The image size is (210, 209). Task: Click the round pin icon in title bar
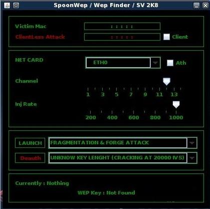pyautogui.click(x=16, y=6)
